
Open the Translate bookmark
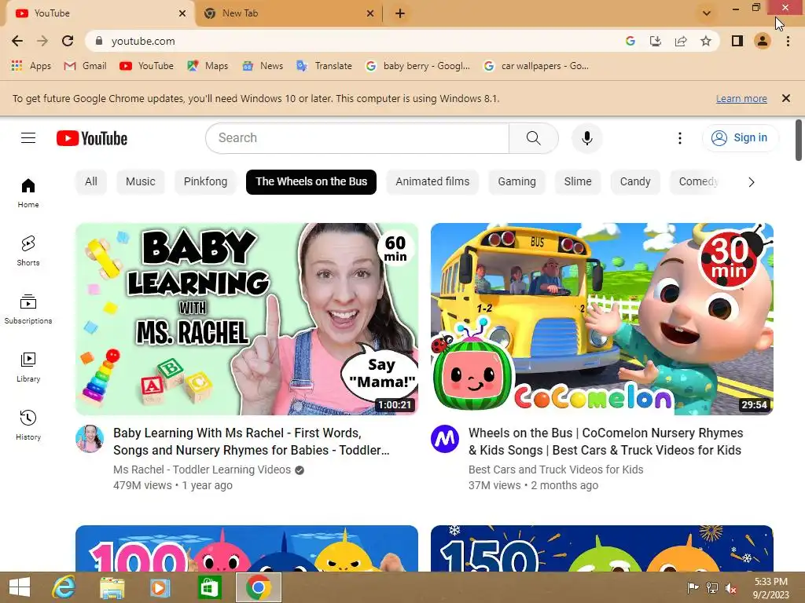[x=325, y=66]
